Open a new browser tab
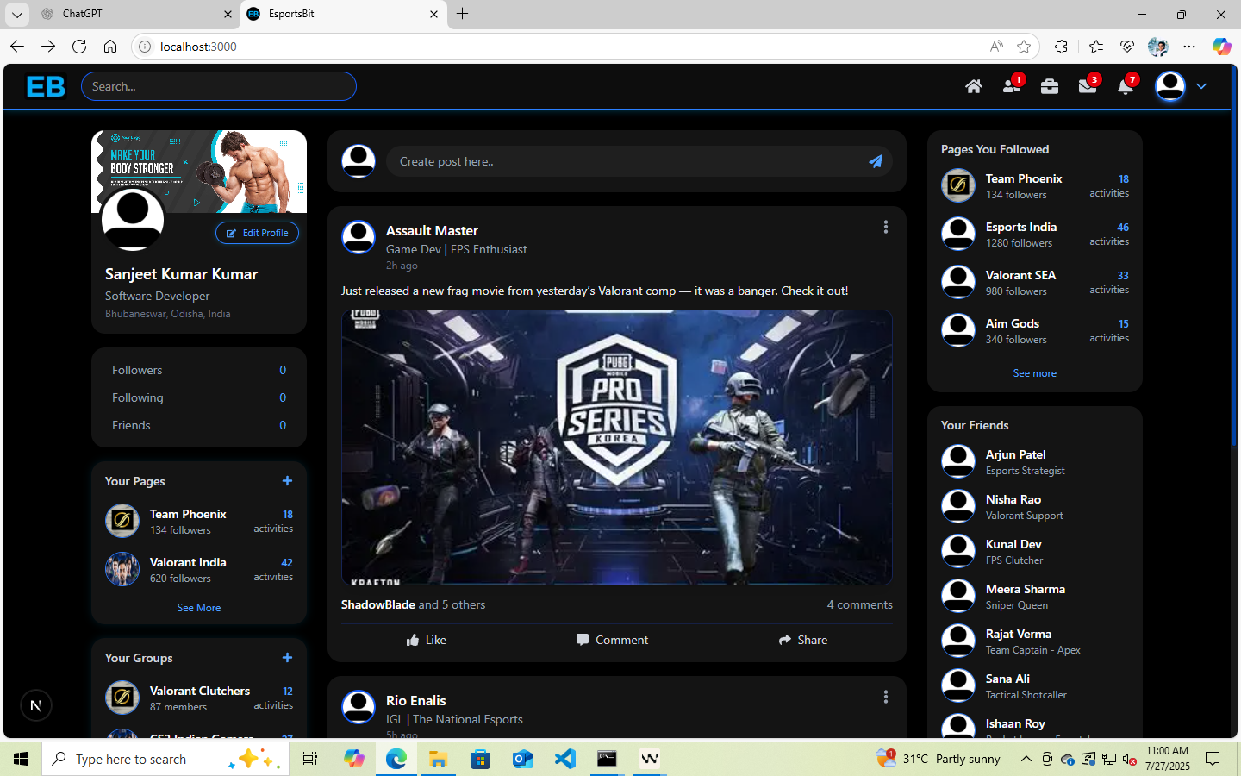 tap(463, 14)
